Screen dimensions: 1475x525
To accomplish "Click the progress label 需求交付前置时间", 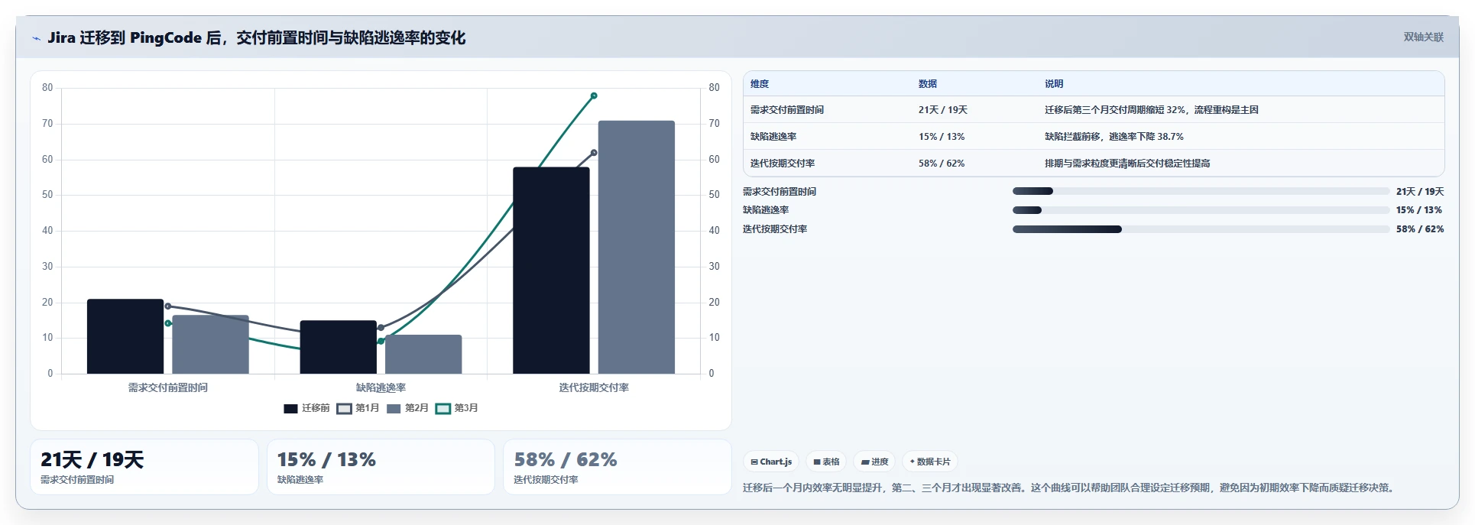I will coord(780,192).
